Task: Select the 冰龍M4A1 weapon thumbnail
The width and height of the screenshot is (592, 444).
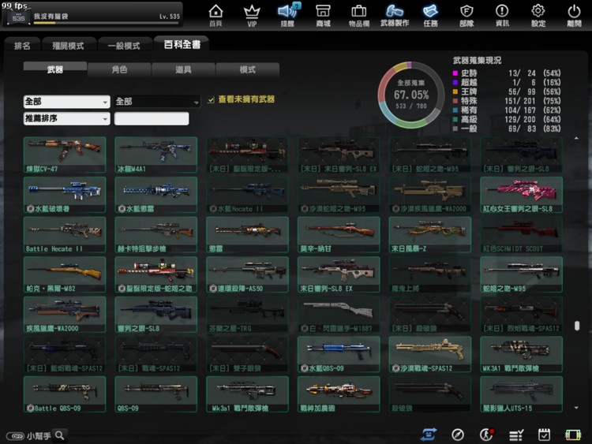Action: (x=155, y=154)
